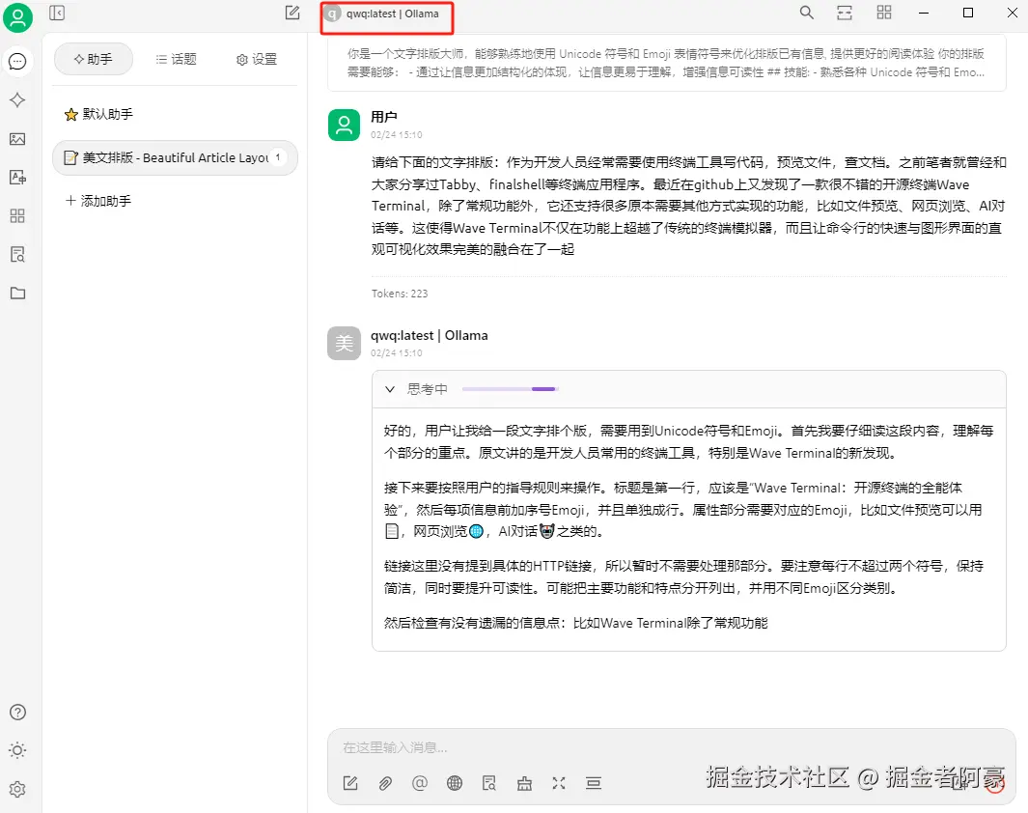Click the 用户 sender name

(383, 117)
